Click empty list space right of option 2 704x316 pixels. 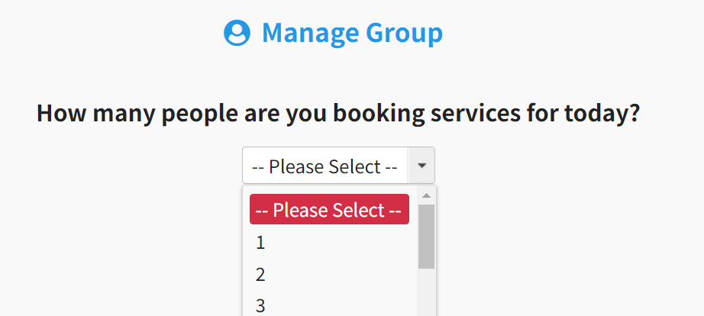tap(344, 274)
